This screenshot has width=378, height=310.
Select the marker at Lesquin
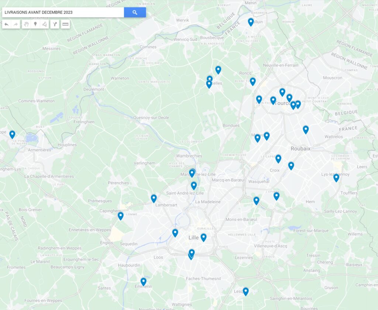click(245, 291)
